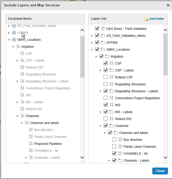The height and width of the screenshot is (179, 172).
Task: Expand APPMS in Excluded Items
Action: tap(9, 33)
